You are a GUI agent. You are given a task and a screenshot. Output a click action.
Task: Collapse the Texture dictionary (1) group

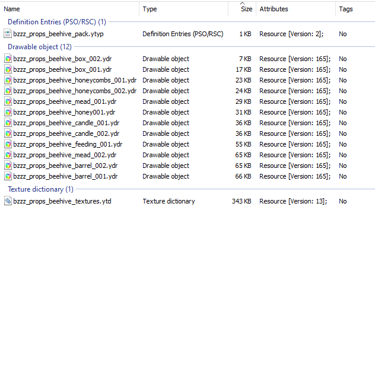tap(40, 189)
